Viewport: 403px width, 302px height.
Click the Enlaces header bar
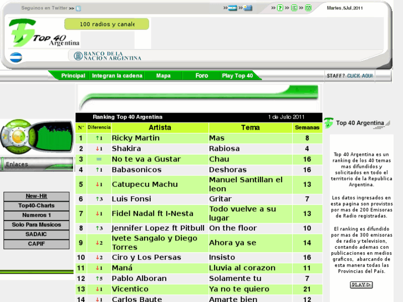[x=37, y=164]
